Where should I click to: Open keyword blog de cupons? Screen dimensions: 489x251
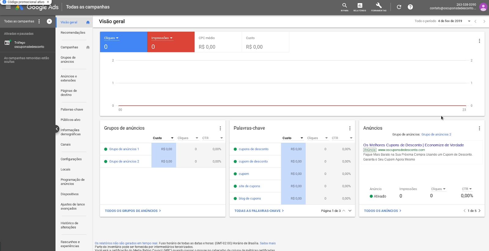tap(250, 198)
